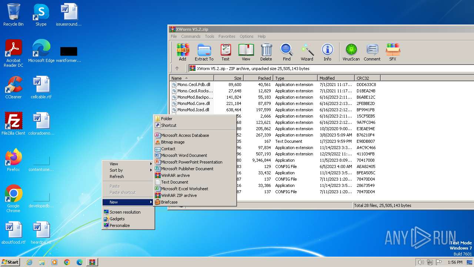Sort file list by Packed column

[258, 78]
